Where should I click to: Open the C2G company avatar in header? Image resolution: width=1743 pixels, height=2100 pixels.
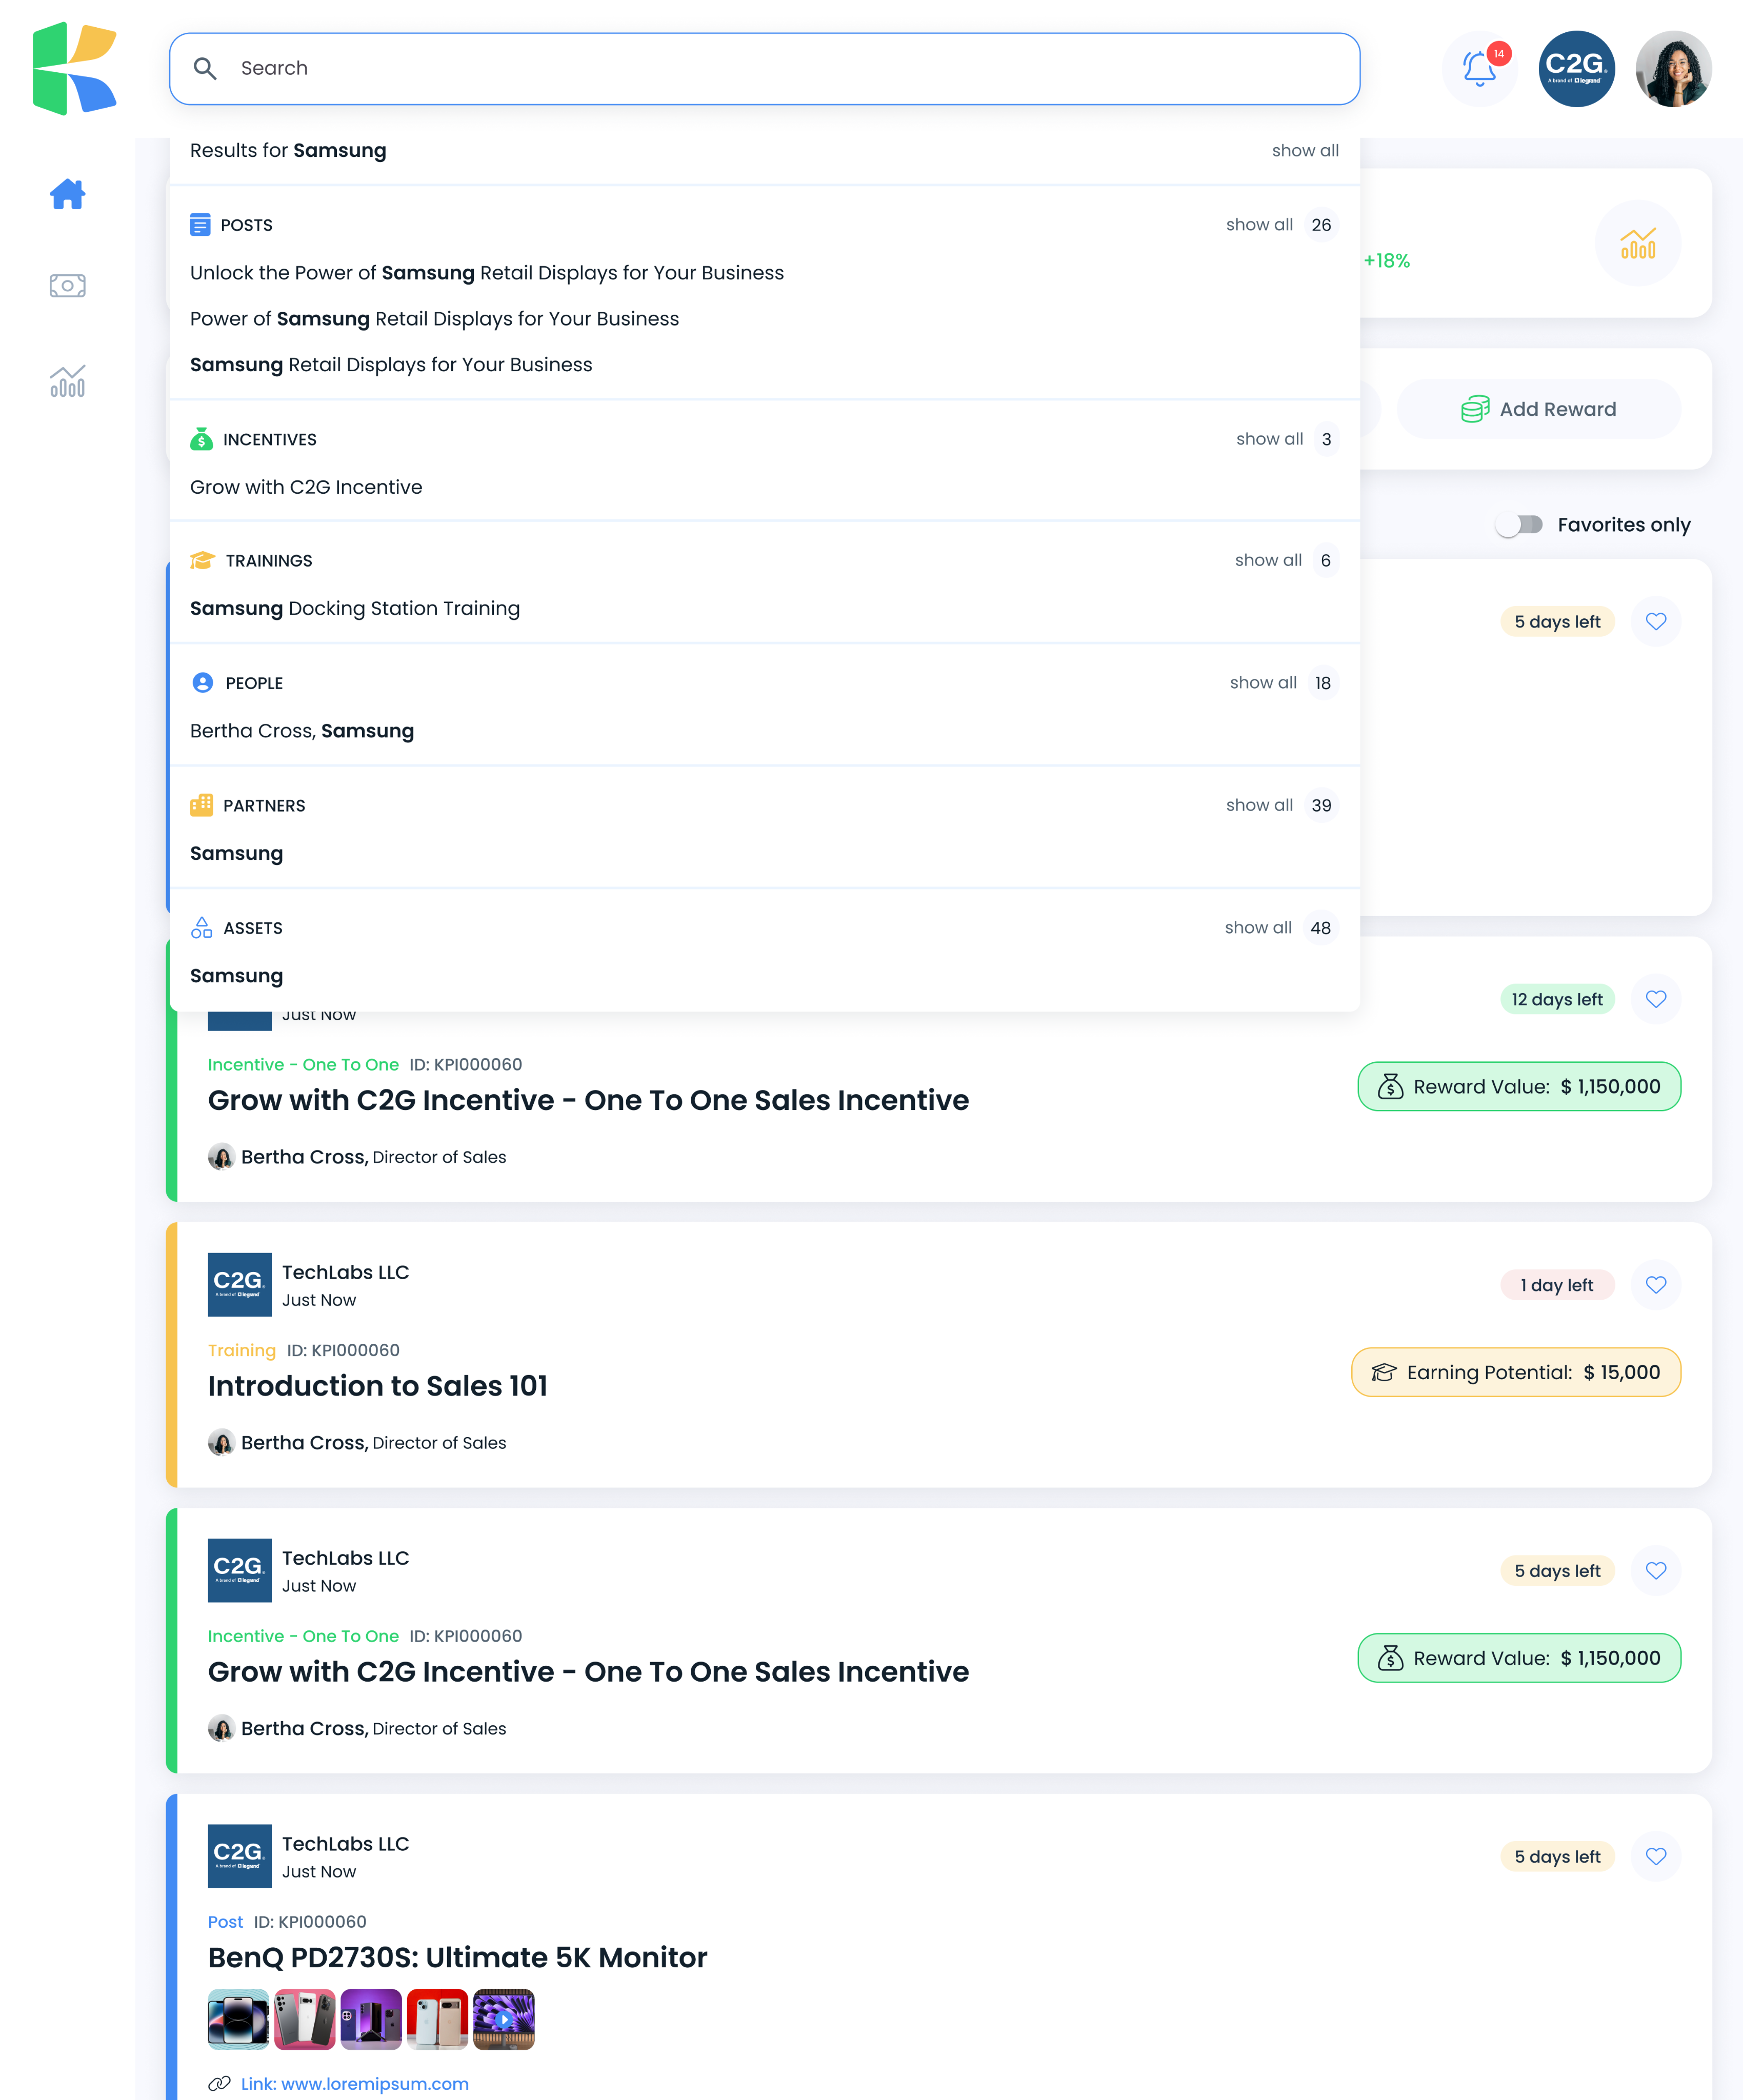(1576, 68)
